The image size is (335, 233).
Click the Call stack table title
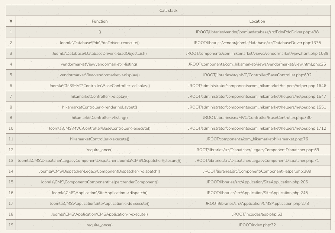[x=168, y=10]
